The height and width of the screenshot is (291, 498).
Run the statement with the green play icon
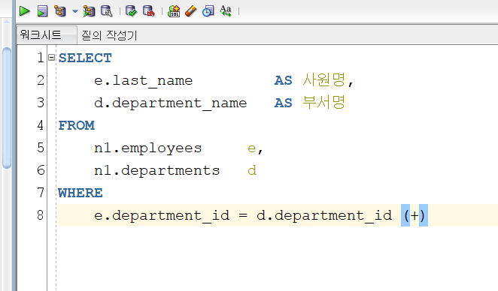(24, 11)
